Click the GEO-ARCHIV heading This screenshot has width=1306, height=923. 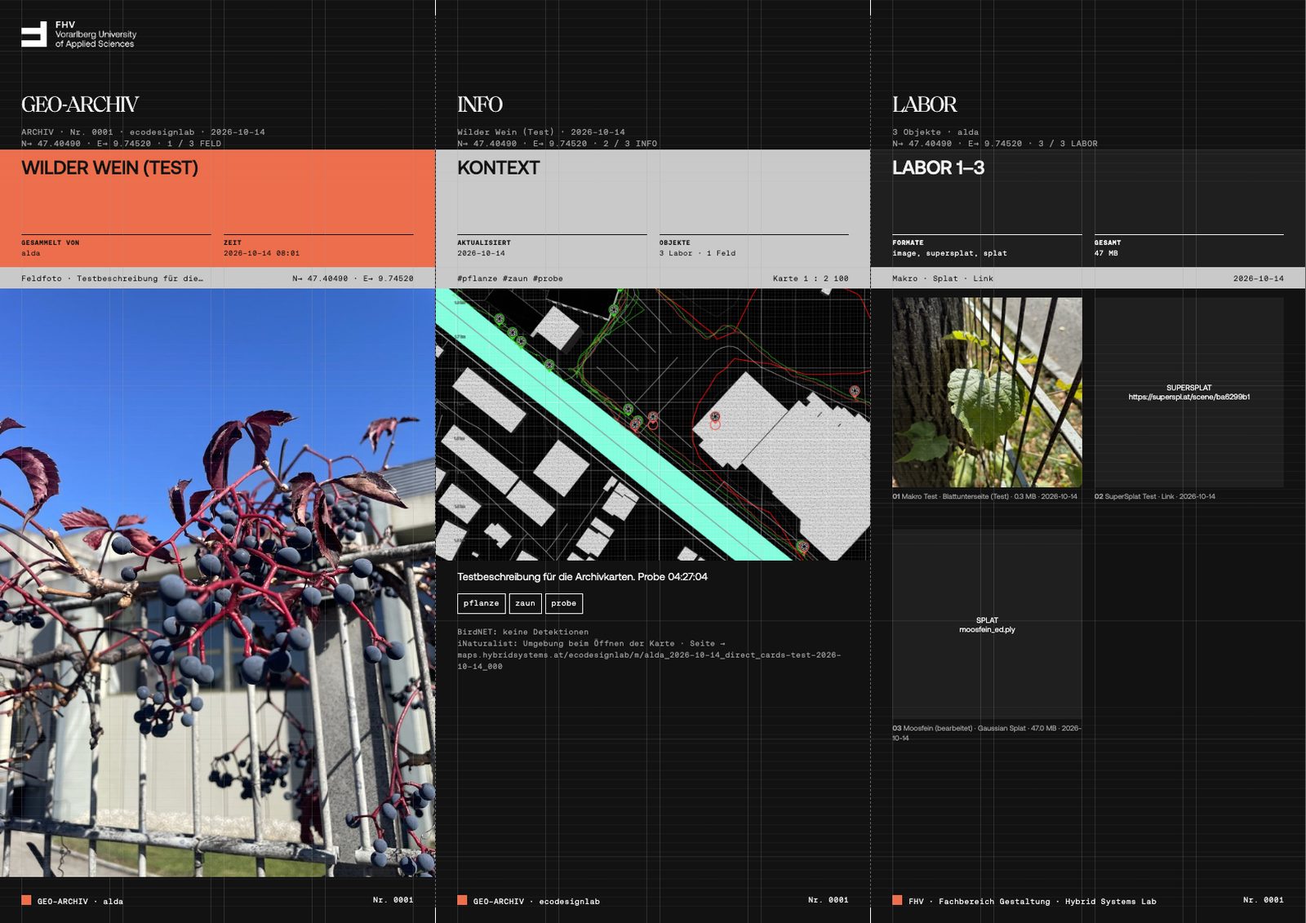(x=80, y=104)
